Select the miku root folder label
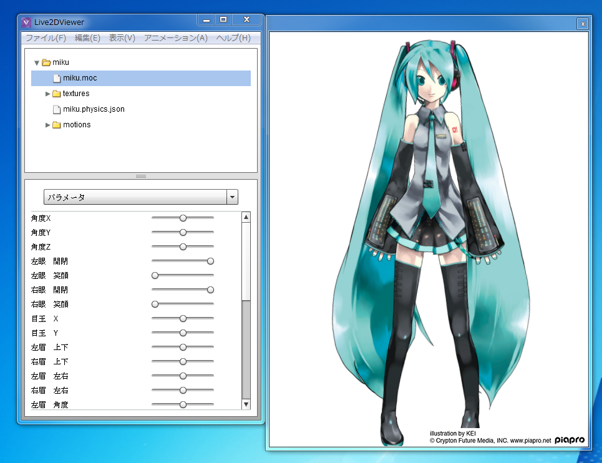The width and height of the screenshot is (602, 463). 61,62
